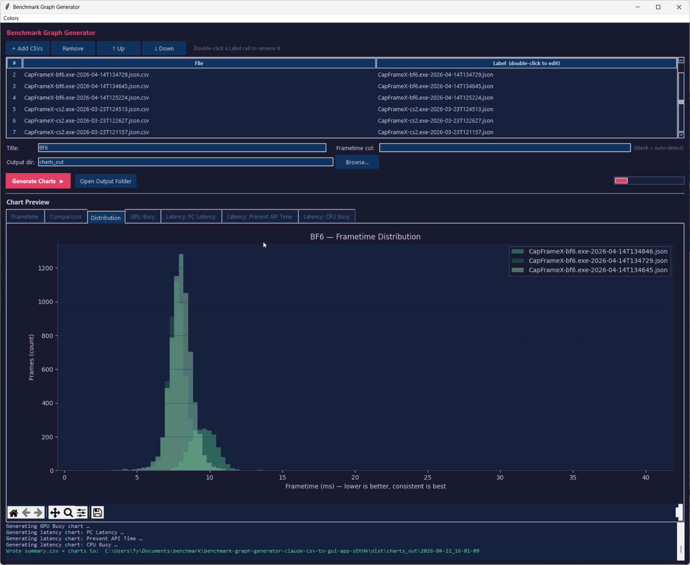Go back to the previous chart view
The height and width of the screenshot is (565, 690).
[x=26, y=512]
